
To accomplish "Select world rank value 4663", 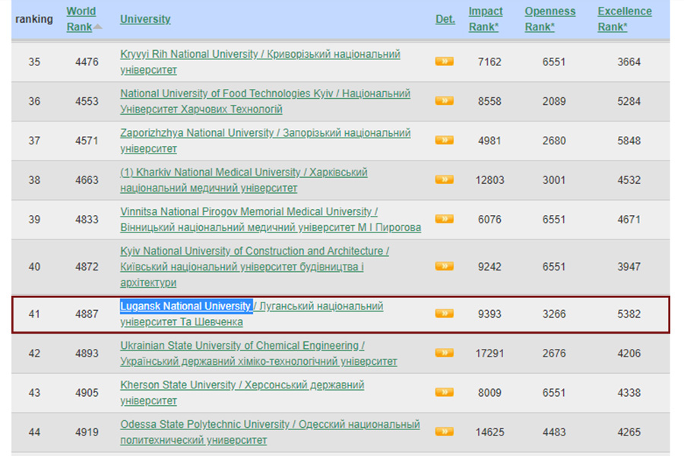I will [x=87, y=180].
